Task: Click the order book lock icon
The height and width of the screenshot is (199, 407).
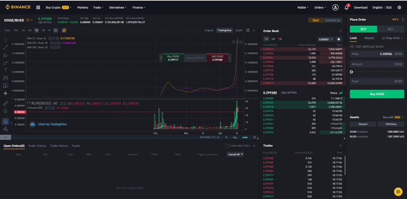Action: pyautogui.click(x=338, y=39)
